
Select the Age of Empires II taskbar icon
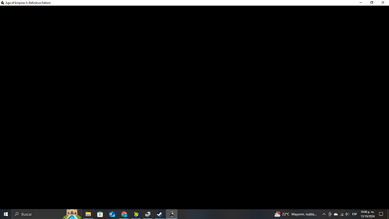click(171, 214)
